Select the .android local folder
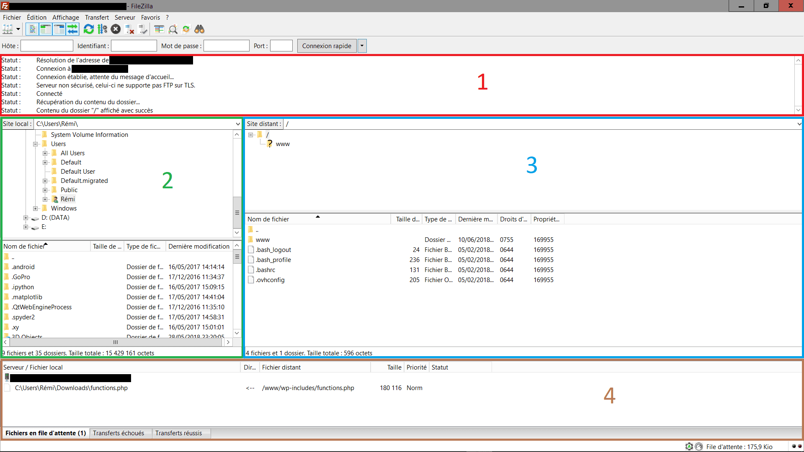This screenshot has height=452, width=804. 23,267
